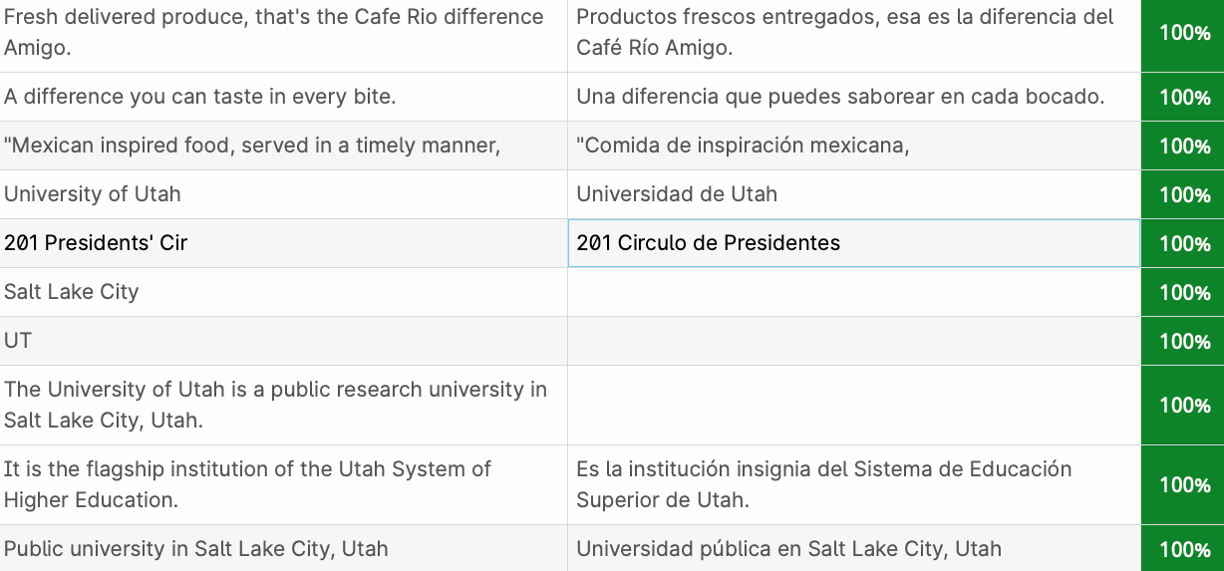Screen dimensions: 1224x571
Task: Select the "Una diferencia que puedes saborear" translation
Action: pos(853,97)
